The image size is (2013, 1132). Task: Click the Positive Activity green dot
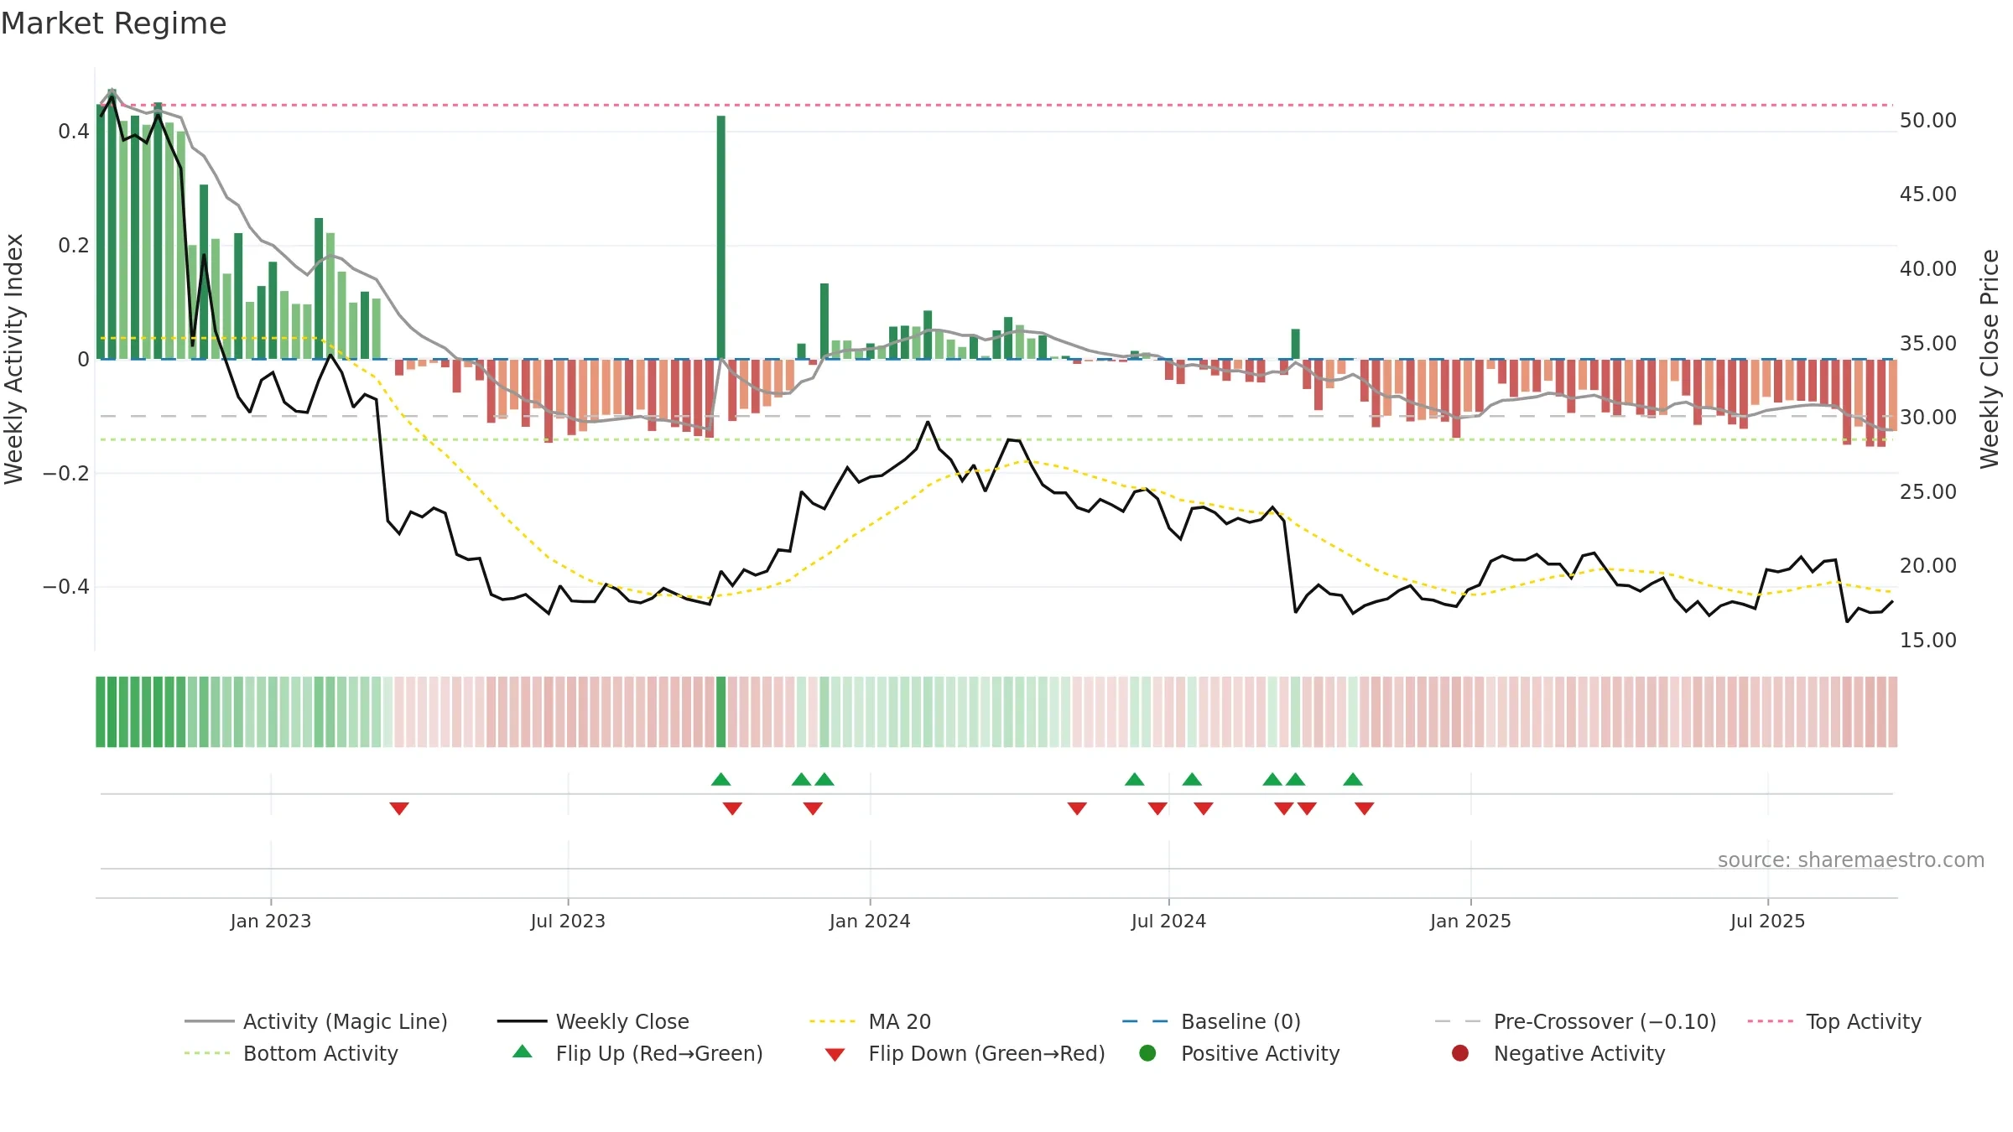(x=1147, y=1053)
